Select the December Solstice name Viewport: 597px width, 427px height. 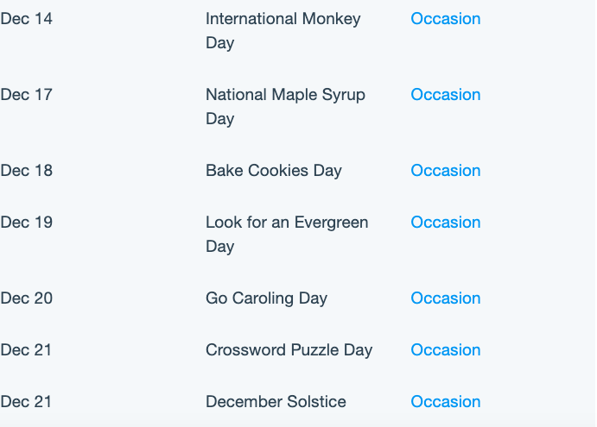click(x=276, y=401)
